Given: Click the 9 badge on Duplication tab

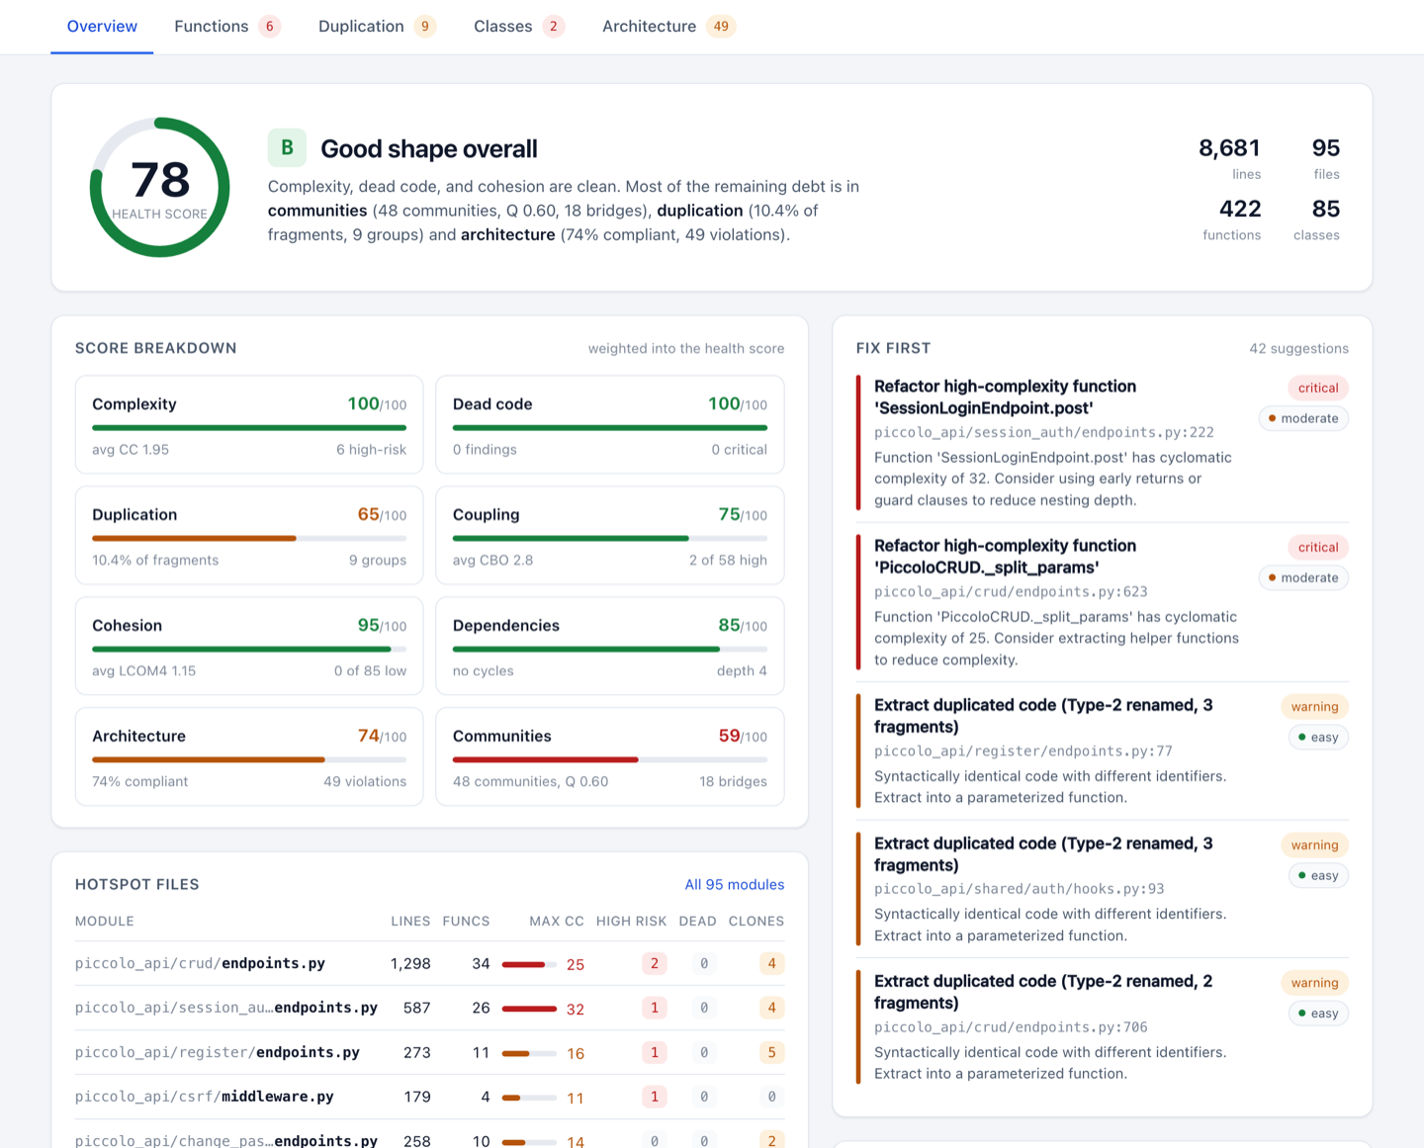Looking at the screenshot, I should pyautogui.click(x=425, y=27).
